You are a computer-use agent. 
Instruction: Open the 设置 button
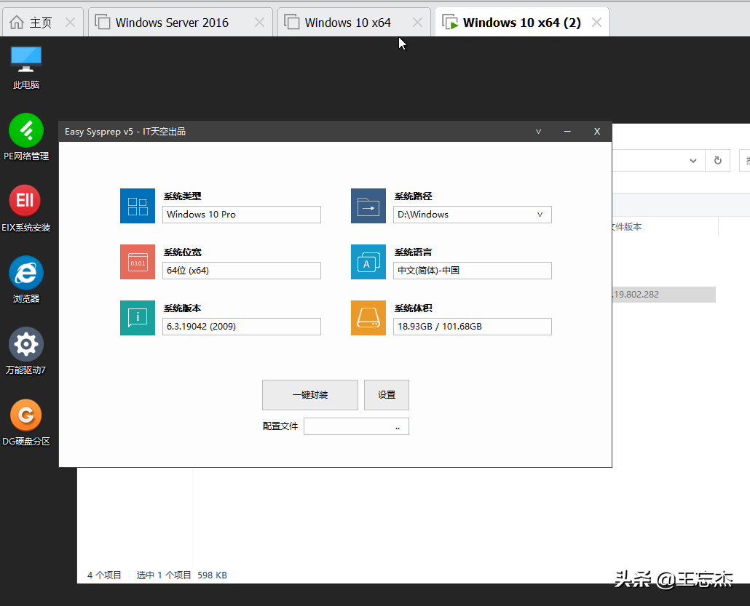[x=387, y=395]
